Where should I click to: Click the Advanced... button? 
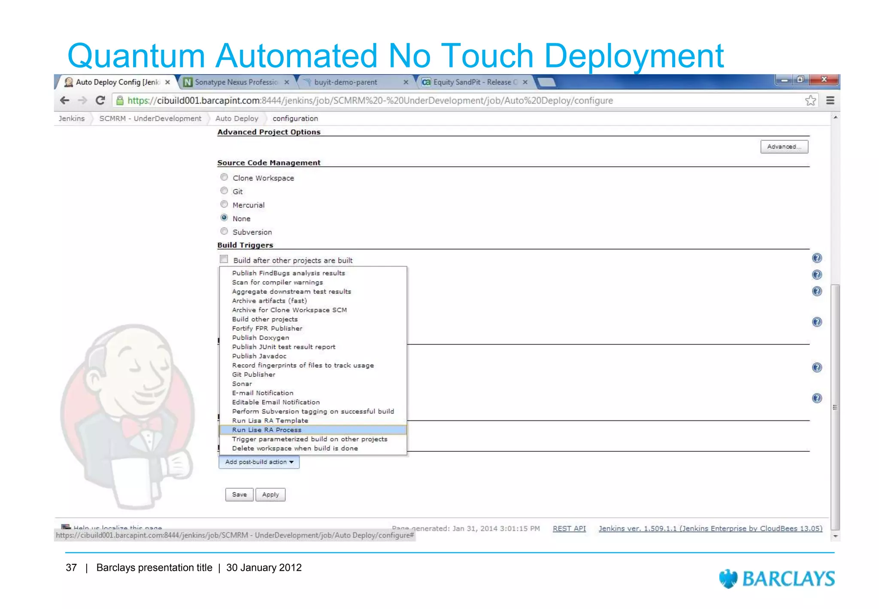[x=784, y=147]
